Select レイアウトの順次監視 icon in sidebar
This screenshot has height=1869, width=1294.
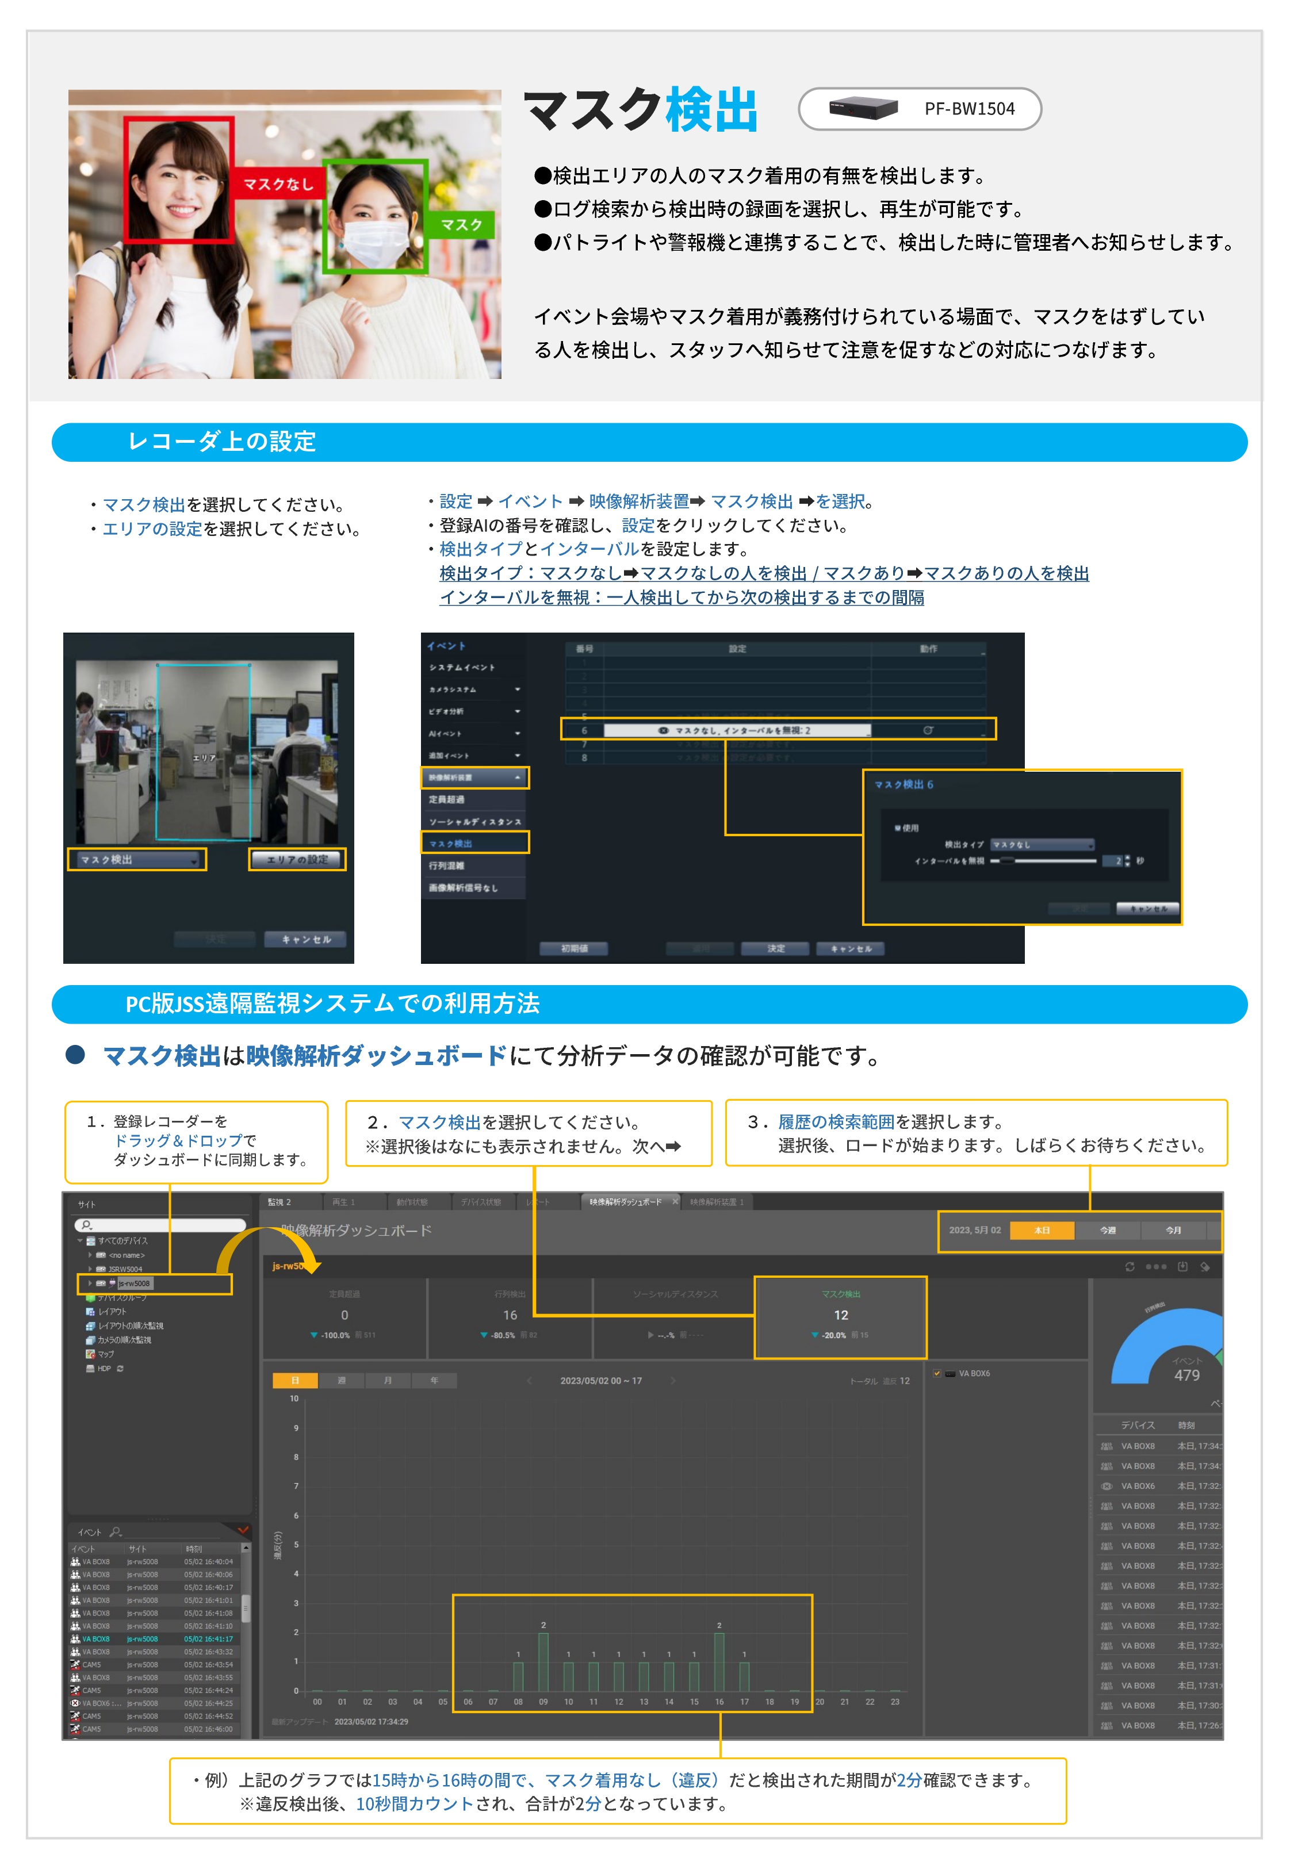[x=91, y=1327]
